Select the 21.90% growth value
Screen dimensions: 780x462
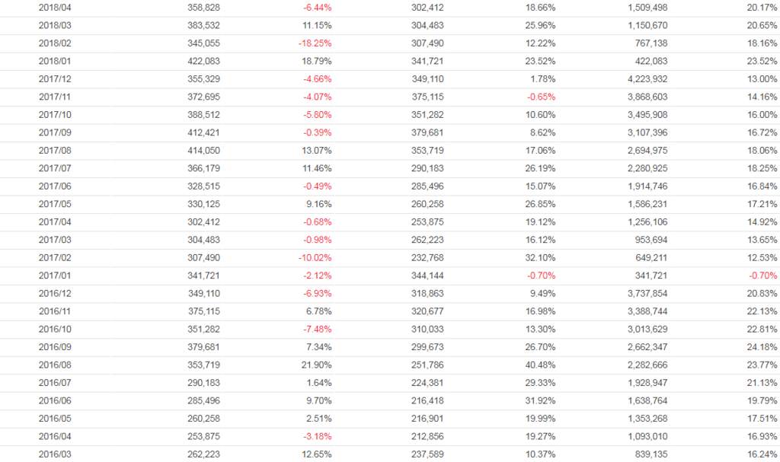pos(317,365)
